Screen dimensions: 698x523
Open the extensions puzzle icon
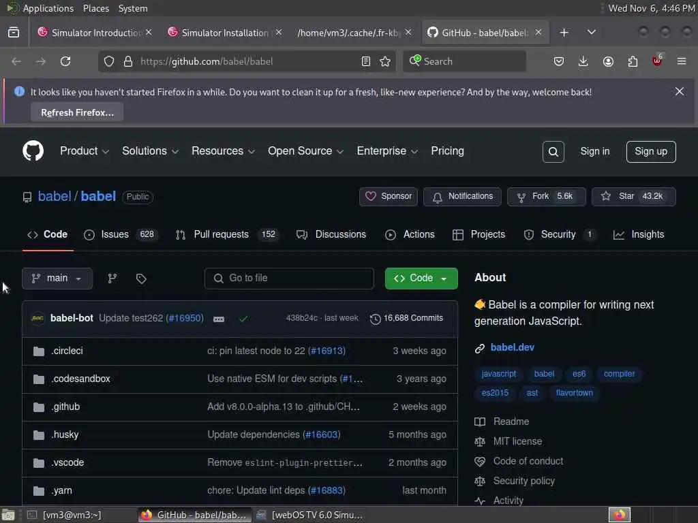pyautogui.click(x=633, y=61)
